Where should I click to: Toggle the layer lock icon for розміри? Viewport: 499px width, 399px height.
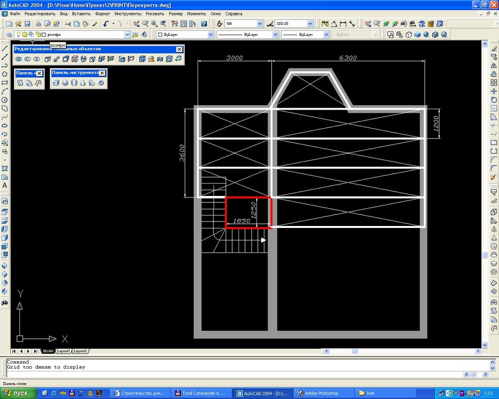(x=37, y=34)
